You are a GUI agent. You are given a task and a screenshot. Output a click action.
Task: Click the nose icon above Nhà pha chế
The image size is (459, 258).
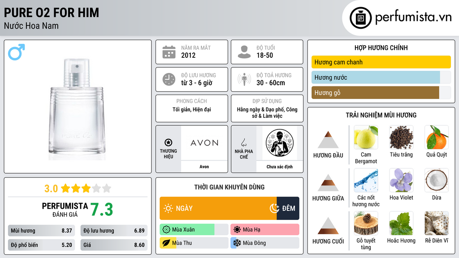pyautogui.click(x=243, y=142)
